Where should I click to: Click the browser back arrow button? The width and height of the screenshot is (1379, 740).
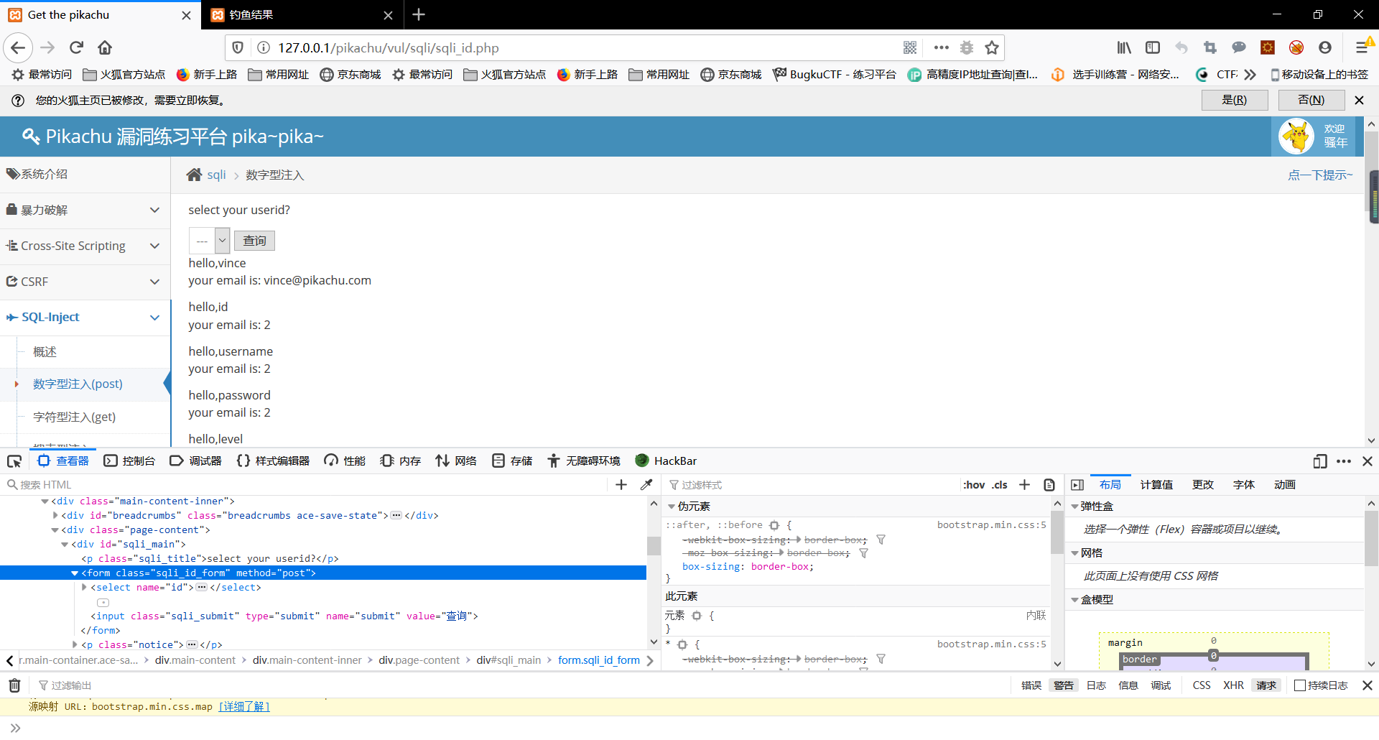pyautogui.click(x=18, y=48)
